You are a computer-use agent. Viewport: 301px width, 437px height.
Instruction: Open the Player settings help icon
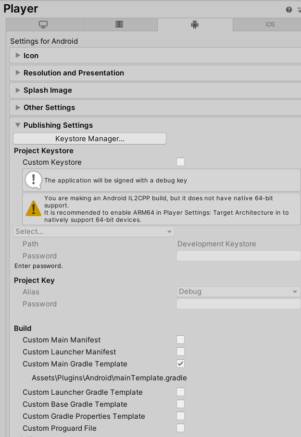[288, 10]
